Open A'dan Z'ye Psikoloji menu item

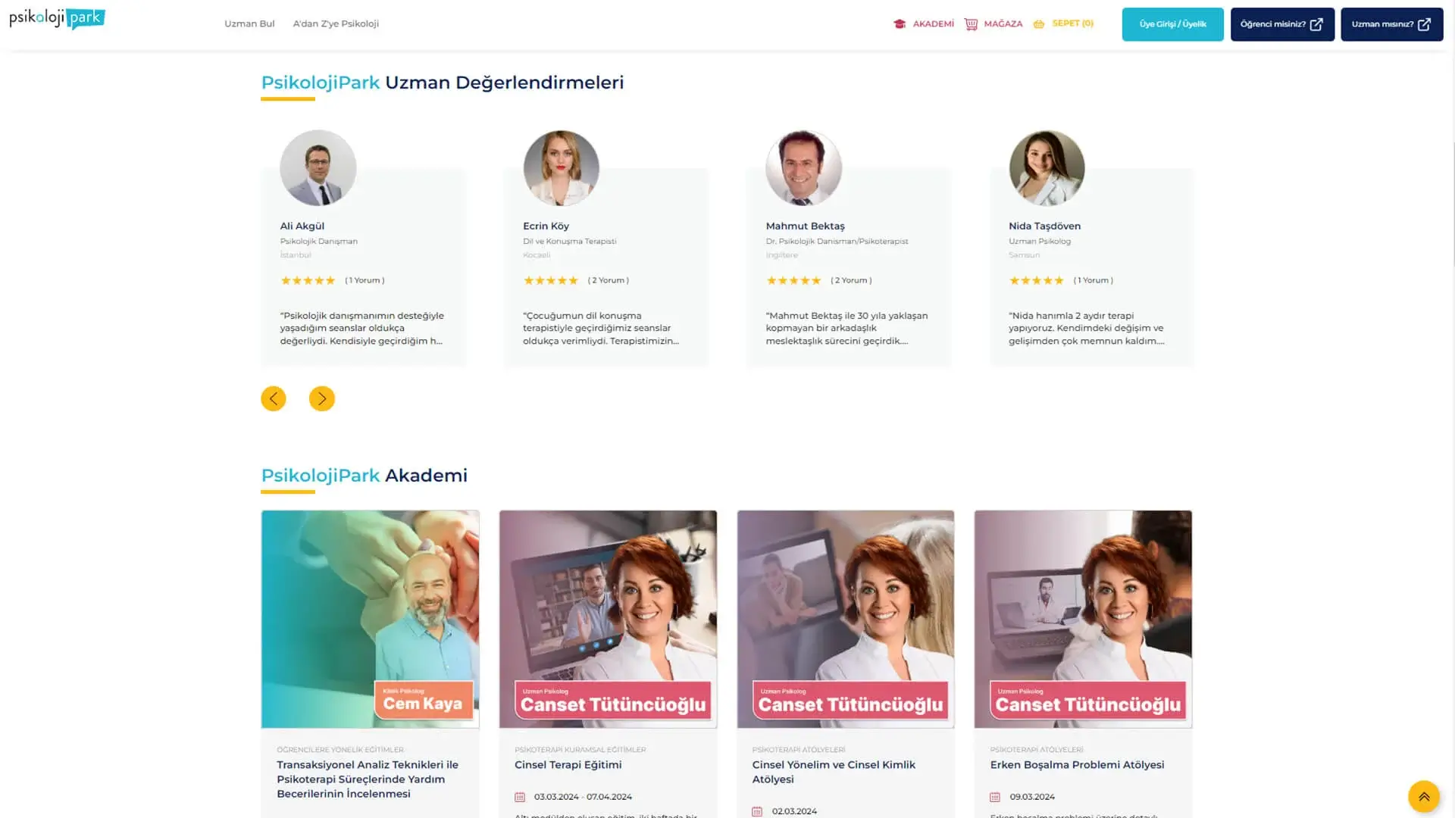click(336, 23)
